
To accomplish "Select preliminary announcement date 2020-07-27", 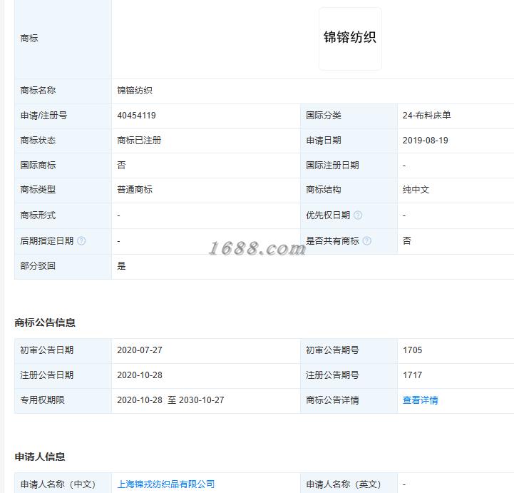I will [140, 350].
